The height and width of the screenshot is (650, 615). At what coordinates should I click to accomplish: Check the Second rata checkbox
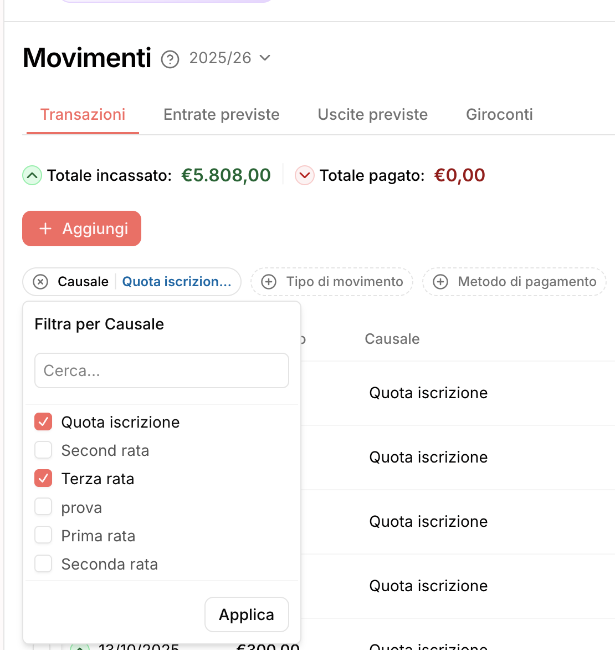[x=43, y=450]
